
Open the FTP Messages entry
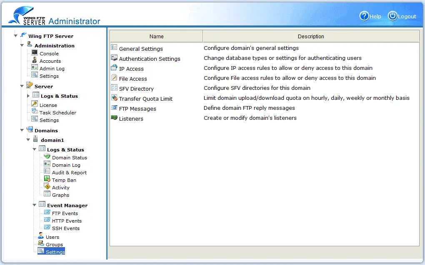click(137, 109)
